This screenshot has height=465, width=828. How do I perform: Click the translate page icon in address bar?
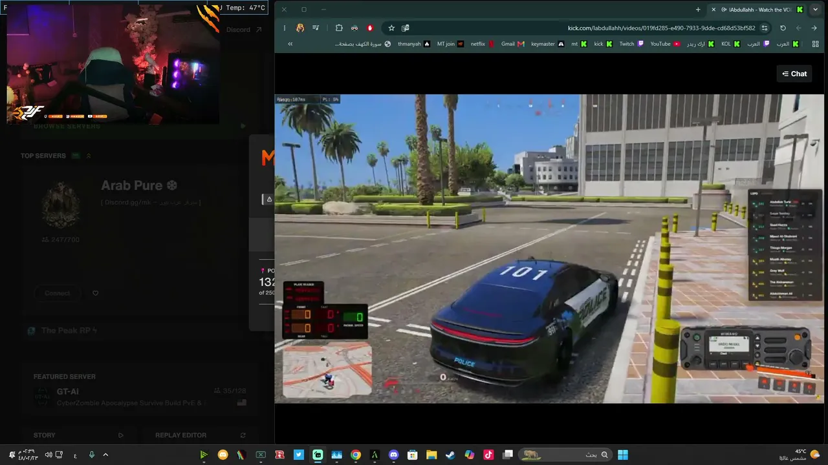tap(406, 28)
